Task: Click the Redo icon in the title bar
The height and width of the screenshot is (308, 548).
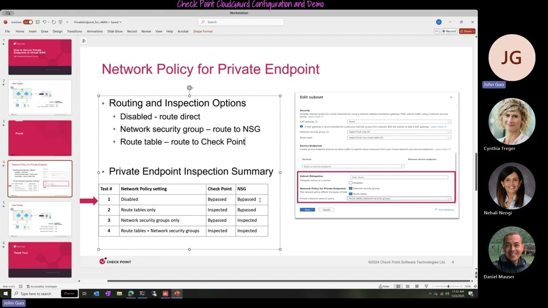Action: click(x=54, y=22)
